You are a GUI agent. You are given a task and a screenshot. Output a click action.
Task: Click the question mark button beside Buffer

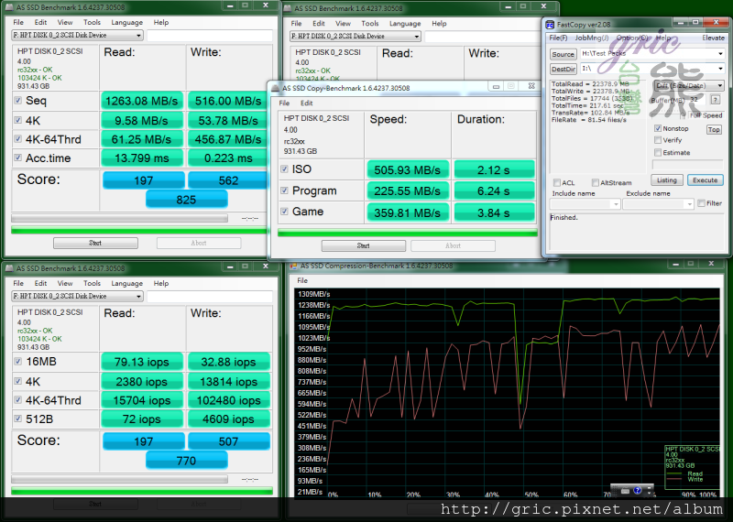[x=717, y=99]
